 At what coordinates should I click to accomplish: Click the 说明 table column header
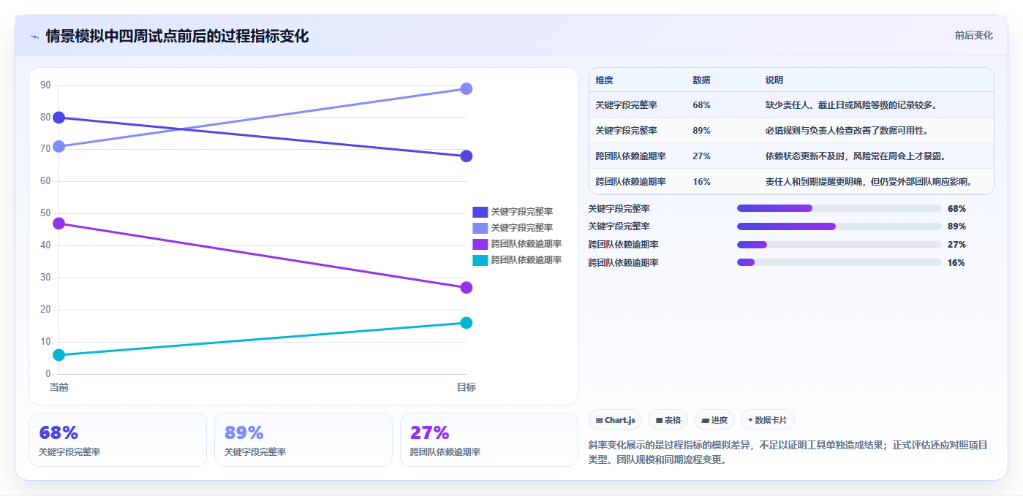click(x=774, y=80)
